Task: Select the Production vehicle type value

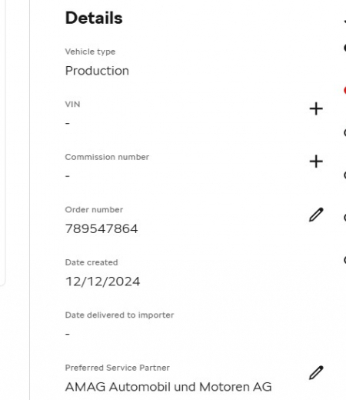Action: [97, 71]
